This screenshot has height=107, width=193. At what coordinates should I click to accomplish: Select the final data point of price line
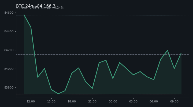[181, 53]
